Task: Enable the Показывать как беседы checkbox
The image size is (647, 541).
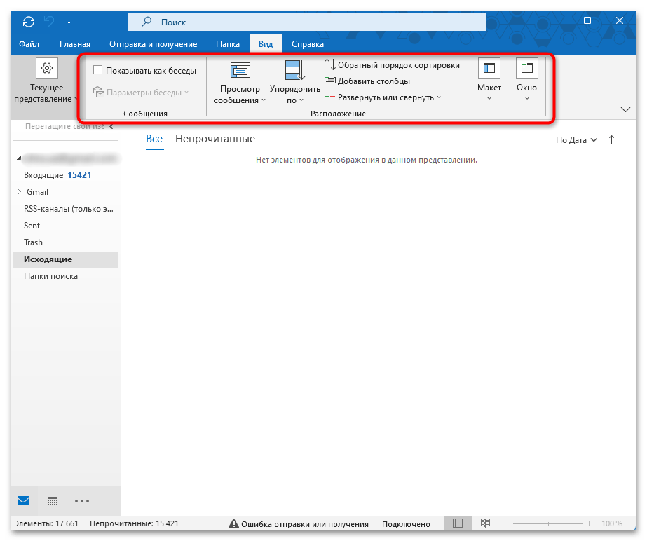Action: point(98,70)
